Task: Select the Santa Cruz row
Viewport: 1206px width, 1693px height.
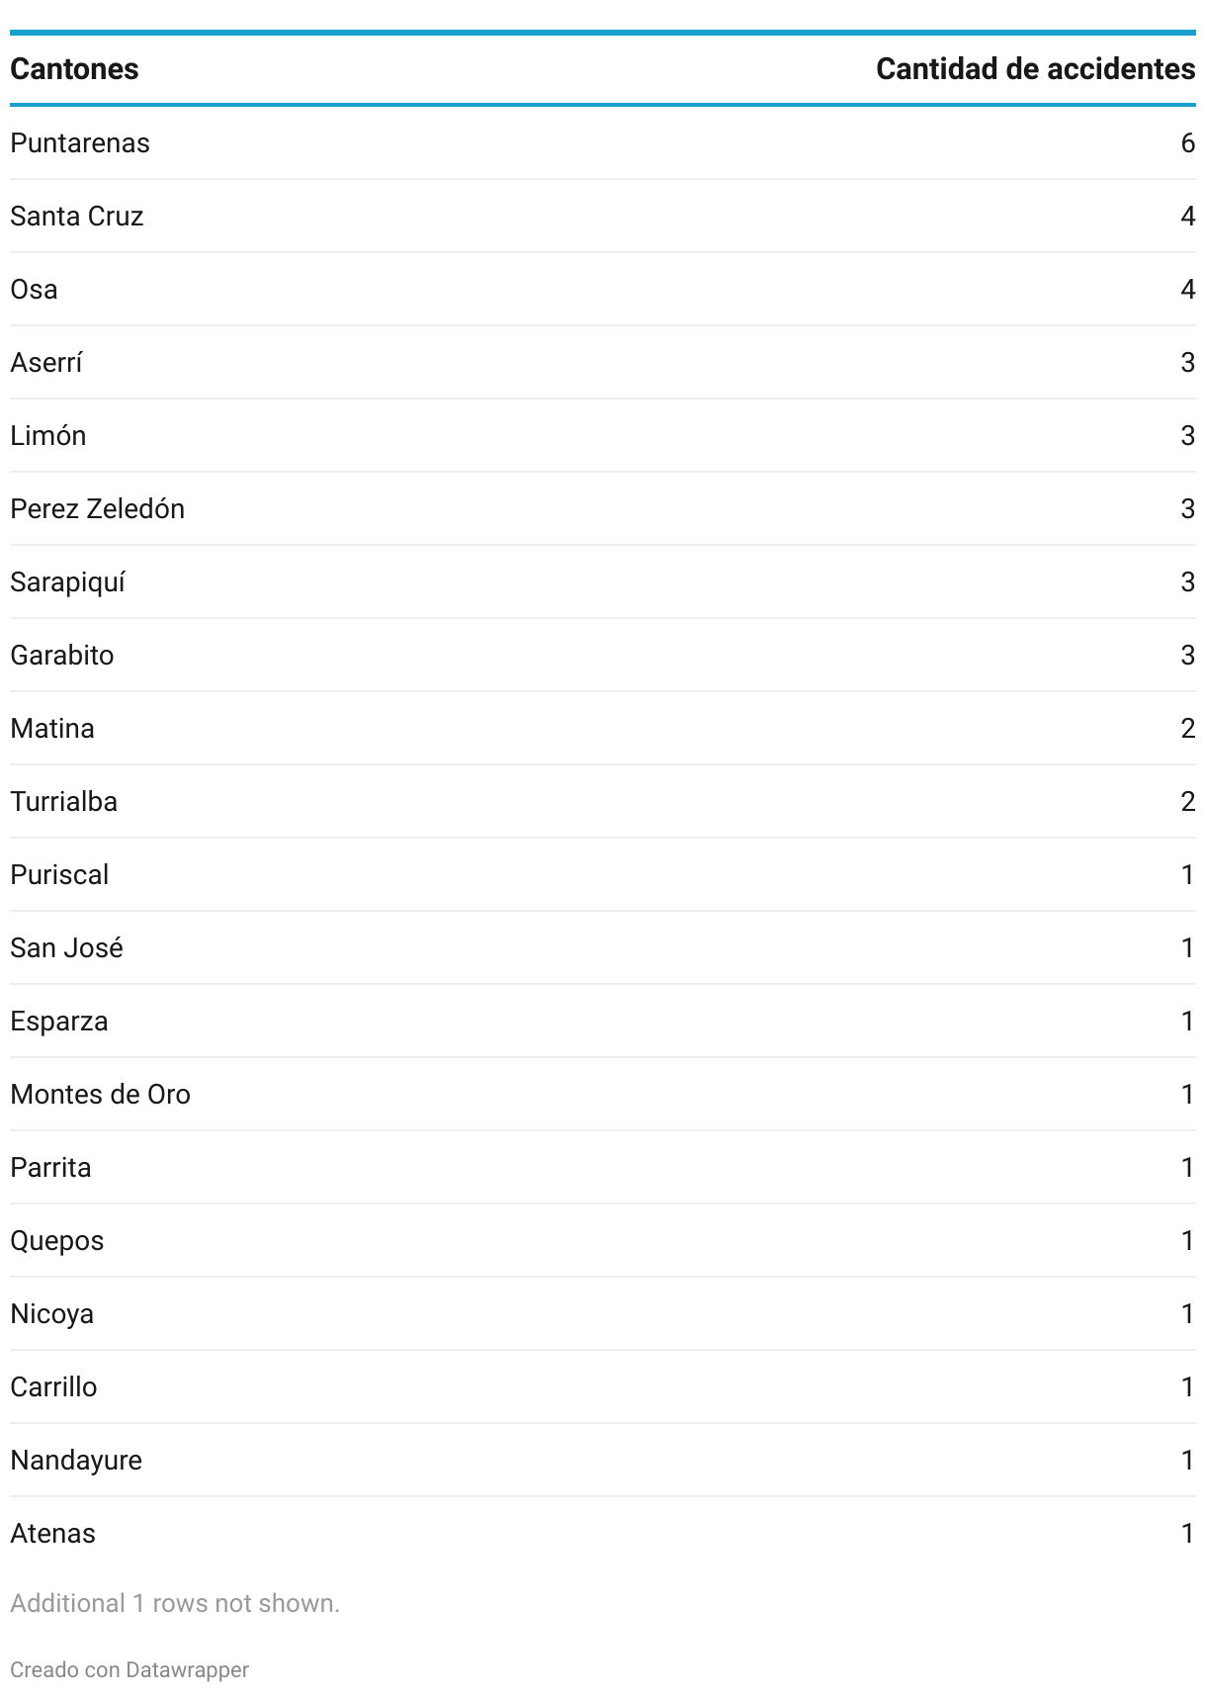Action: tap(603, 217)
